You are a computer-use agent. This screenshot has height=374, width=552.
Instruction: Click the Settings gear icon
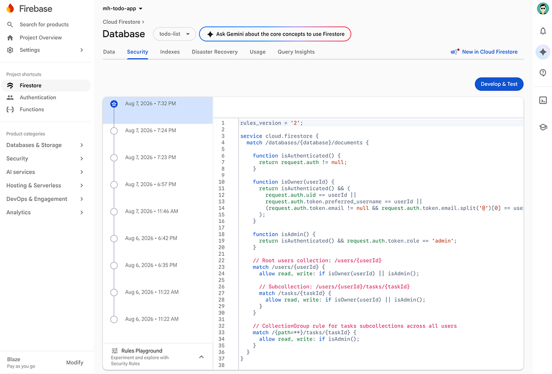coord(10,50)
